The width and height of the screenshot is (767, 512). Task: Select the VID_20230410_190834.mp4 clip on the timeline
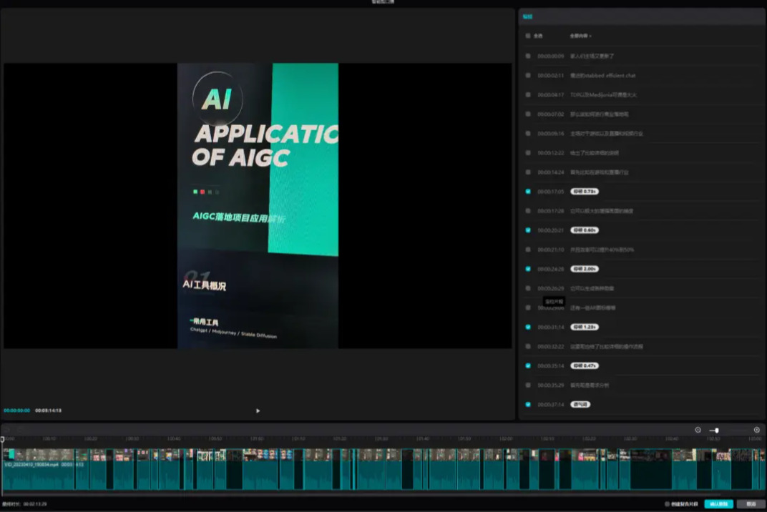[38, 470]
